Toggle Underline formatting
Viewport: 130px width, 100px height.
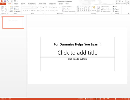coord(27,10)
